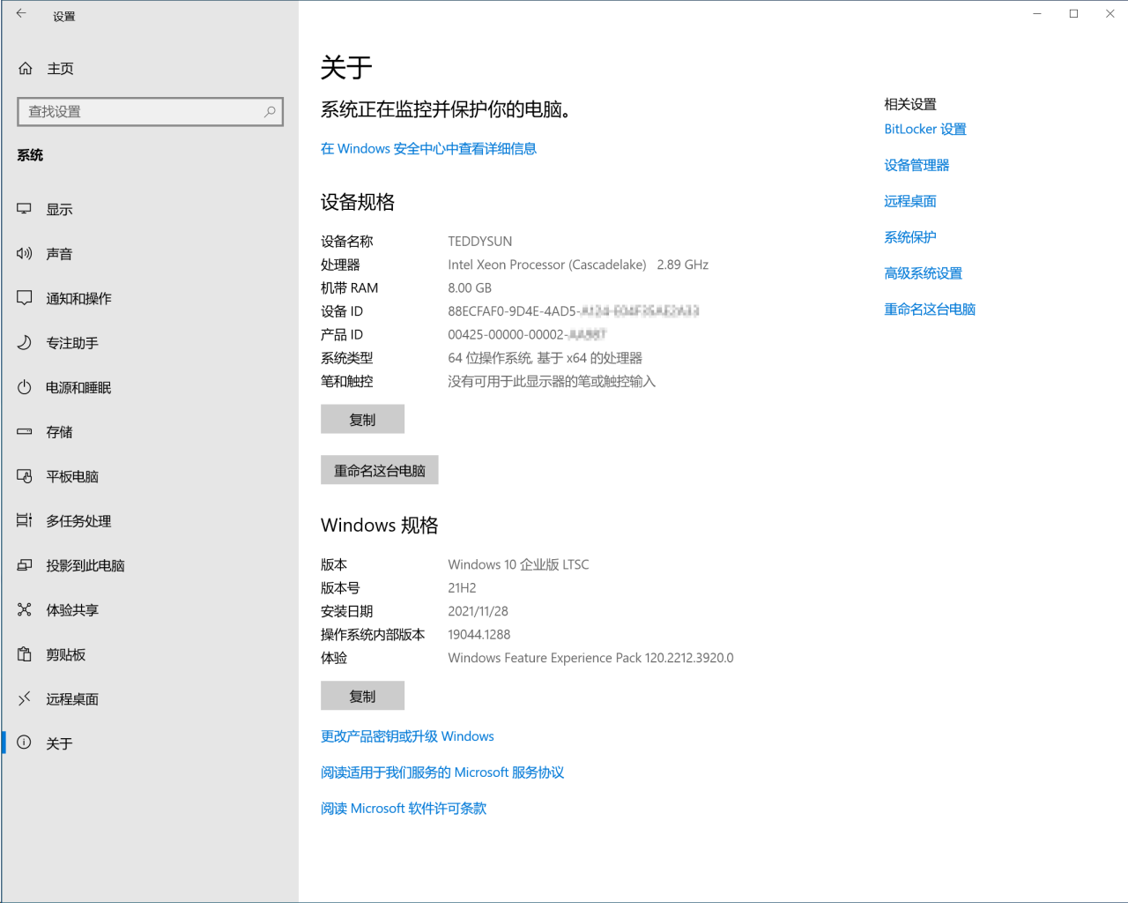Click the 电源和睡眠 power icon
Image resolution: width=1128 pixels, height=903 pixels.
[25, 387]
